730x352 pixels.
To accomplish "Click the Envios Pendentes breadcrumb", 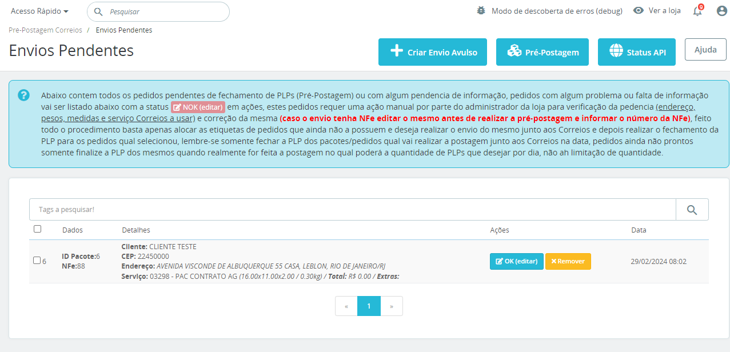I will click(x=124, y=30).
